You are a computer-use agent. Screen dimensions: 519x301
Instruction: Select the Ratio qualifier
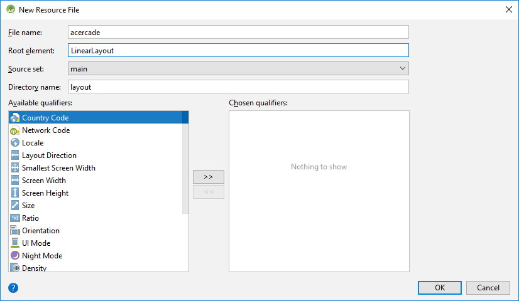[x=30, y=218]
